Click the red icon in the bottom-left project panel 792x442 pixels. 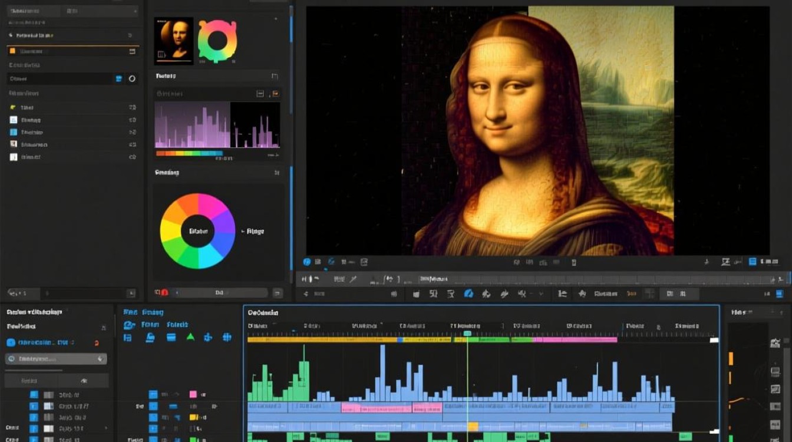(97, 342)
